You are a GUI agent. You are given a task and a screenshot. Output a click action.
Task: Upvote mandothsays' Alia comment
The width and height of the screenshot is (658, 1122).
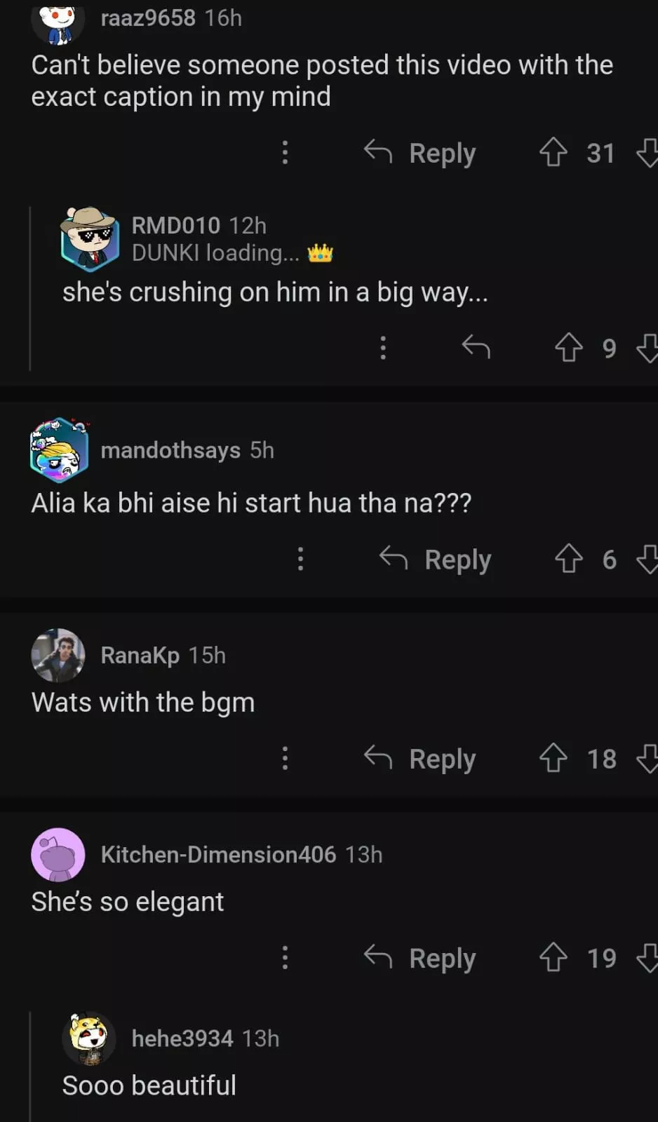tap(568, 559)
